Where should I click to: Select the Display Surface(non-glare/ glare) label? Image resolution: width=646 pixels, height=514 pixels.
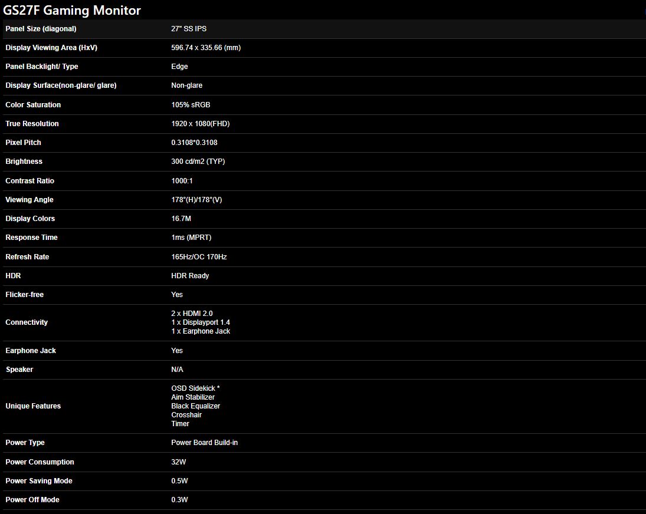(61, 85)
